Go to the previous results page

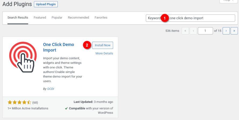[193, 31]
